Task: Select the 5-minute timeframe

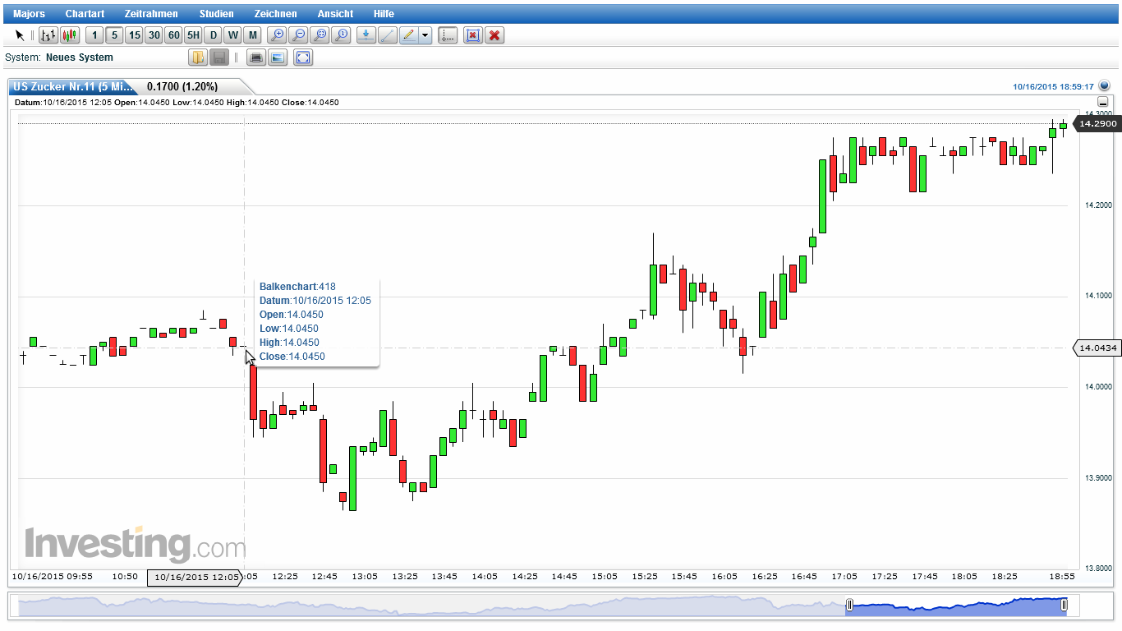Action: click(114, 35)
